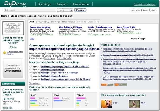Click flavia's profile photo
This screenshot has height=111, width=160.
[134, 104]
